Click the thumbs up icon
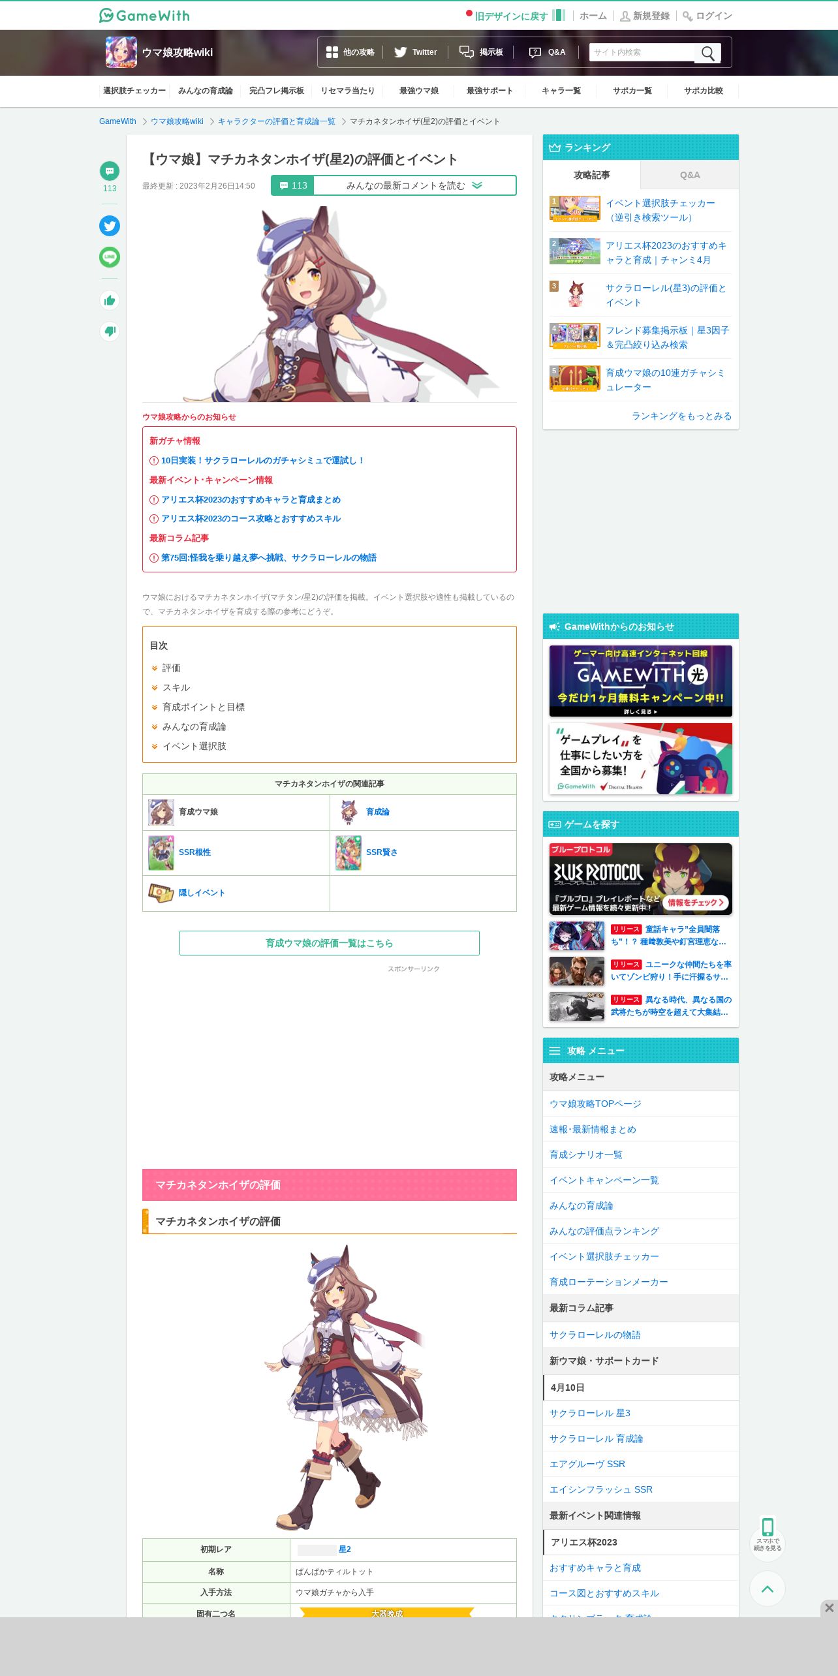This screenshot has height=1676, width=838. (x=110, y=300)
